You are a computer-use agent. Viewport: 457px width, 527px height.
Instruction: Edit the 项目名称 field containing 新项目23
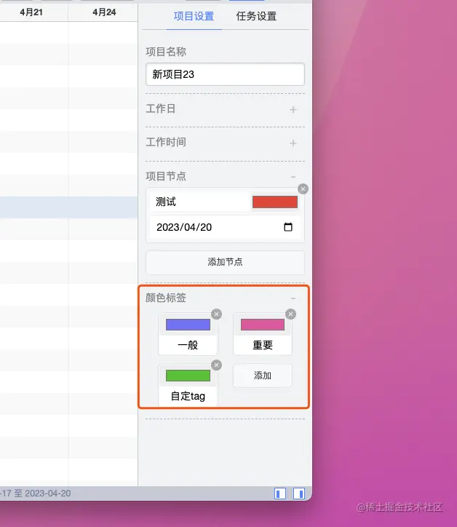tap(225, 74)
